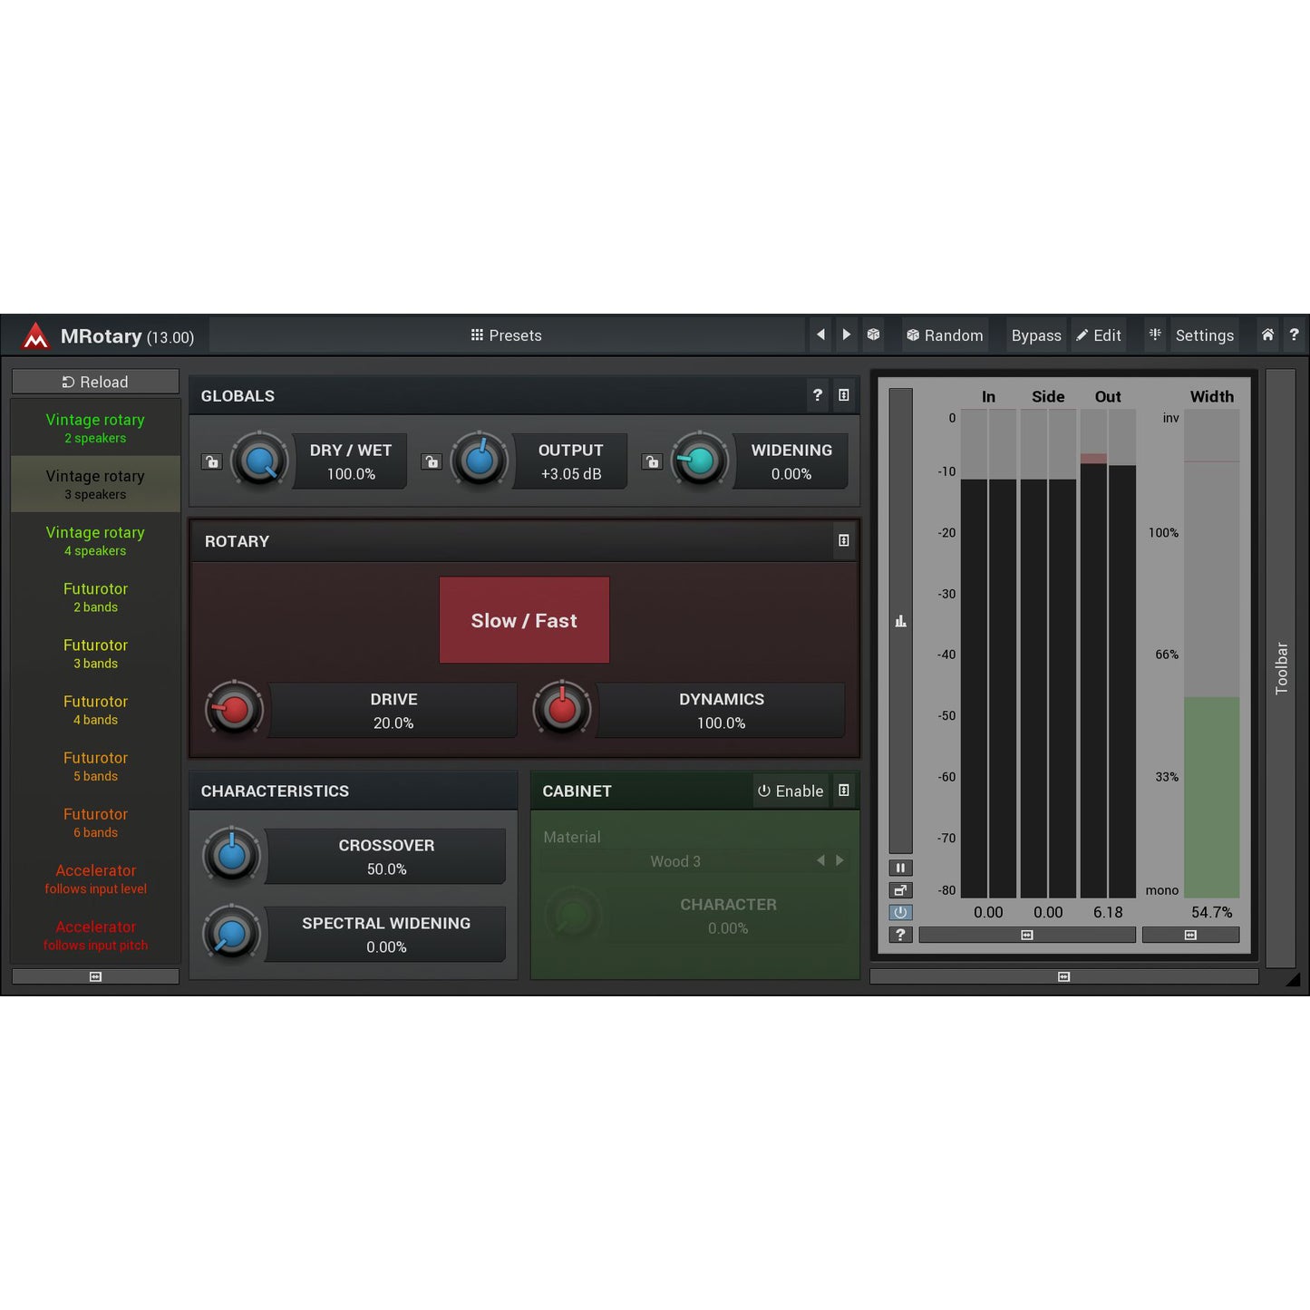Viewport: 1310px width, 1310px height.
Task: Open the Presets browser
Action: click(x=506, y=335)
